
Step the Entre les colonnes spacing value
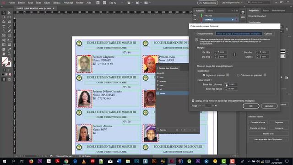click(x=226, y=84)
